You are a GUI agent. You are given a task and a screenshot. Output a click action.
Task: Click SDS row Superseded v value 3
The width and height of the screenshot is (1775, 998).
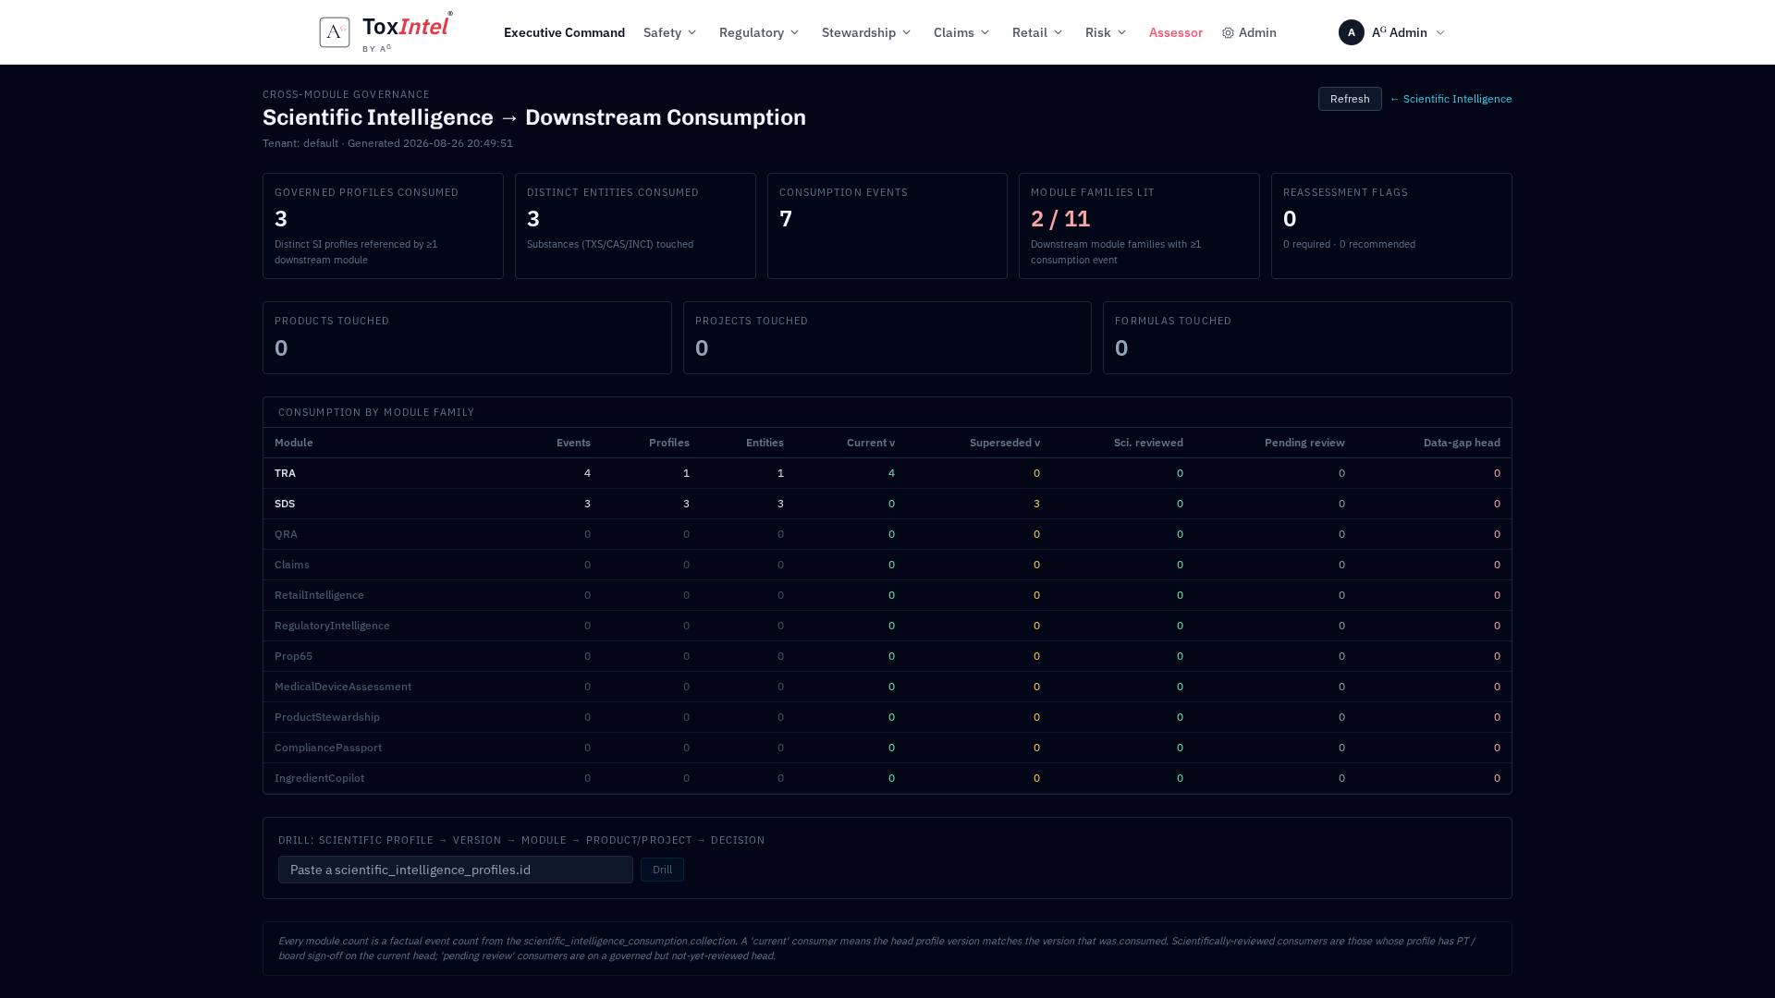1036,504
